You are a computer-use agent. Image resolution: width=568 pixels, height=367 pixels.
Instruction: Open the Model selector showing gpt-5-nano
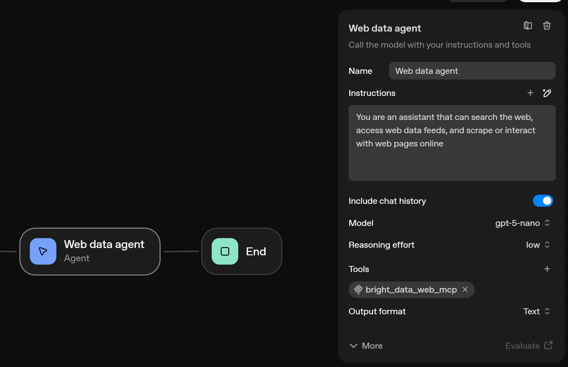(x=522, y=223)
